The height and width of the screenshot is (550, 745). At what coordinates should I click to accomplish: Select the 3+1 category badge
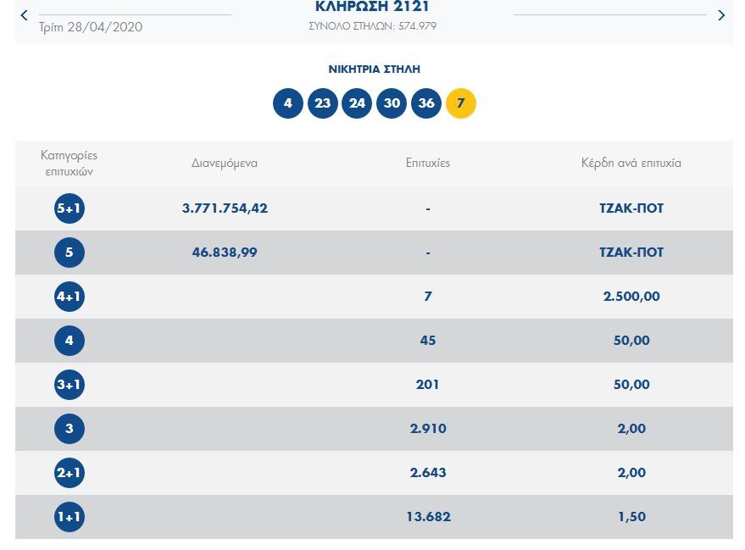coord(69,385)
